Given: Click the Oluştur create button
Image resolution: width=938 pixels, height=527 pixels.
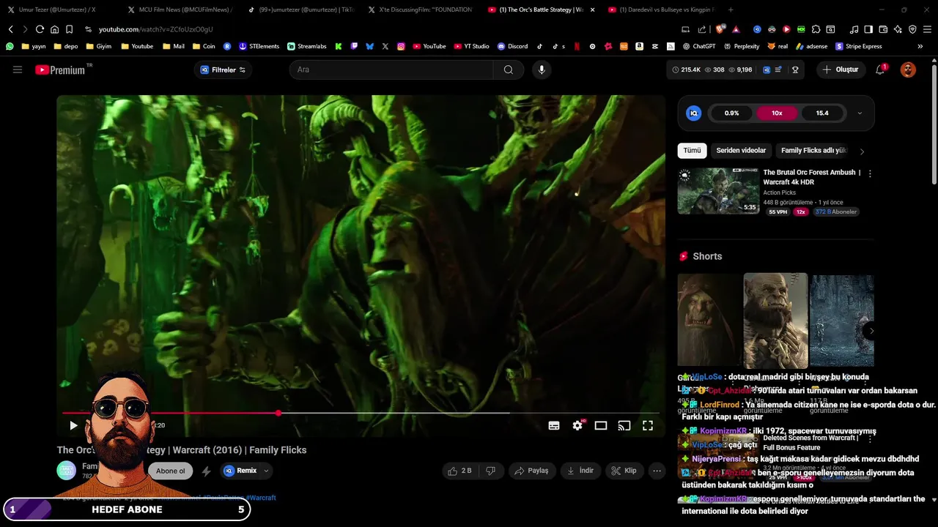Looking at the screenshot, I should (840, 70).
